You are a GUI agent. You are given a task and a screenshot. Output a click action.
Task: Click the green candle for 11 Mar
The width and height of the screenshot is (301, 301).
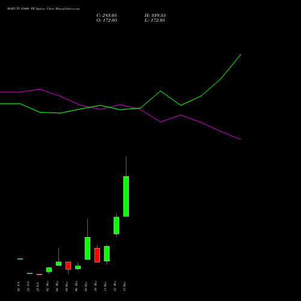click(107, 253)
